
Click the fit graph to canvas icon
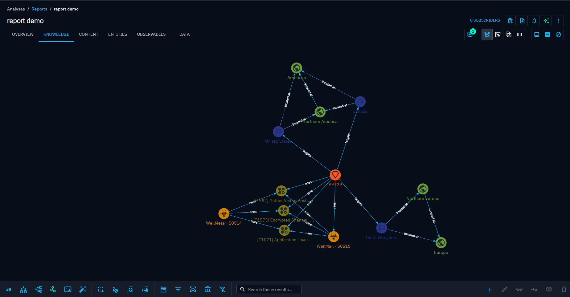coord(68,289)
